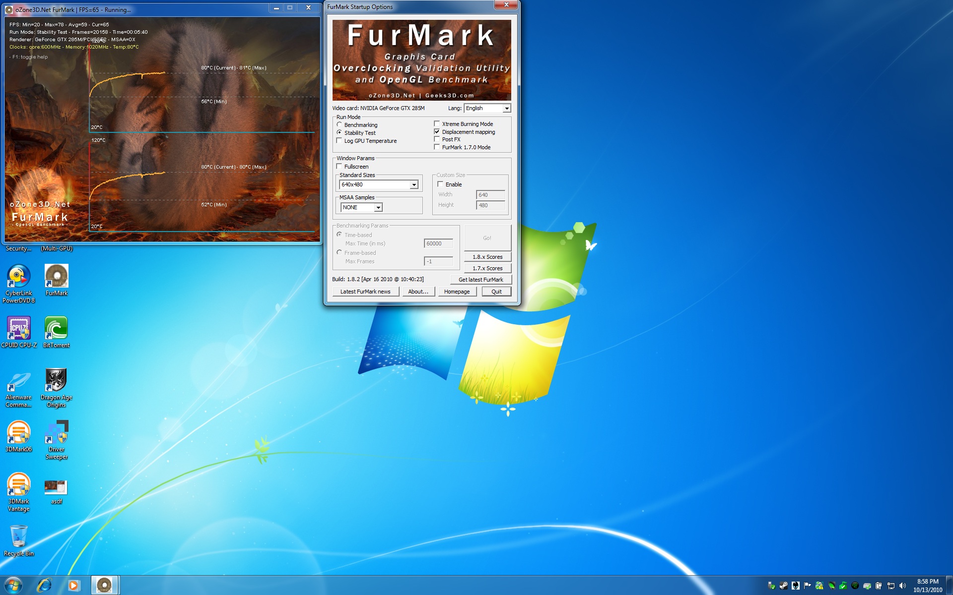
Task: Click the Go! button
Action: [487, 238]
